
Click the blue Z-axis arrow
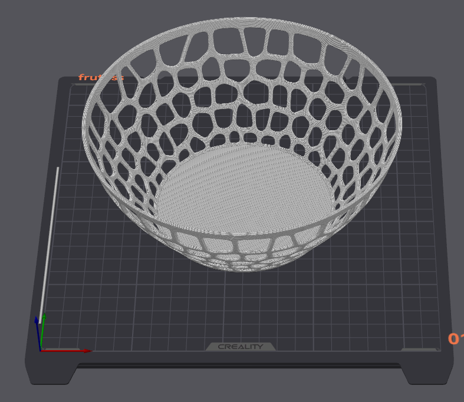pos(38,333)
